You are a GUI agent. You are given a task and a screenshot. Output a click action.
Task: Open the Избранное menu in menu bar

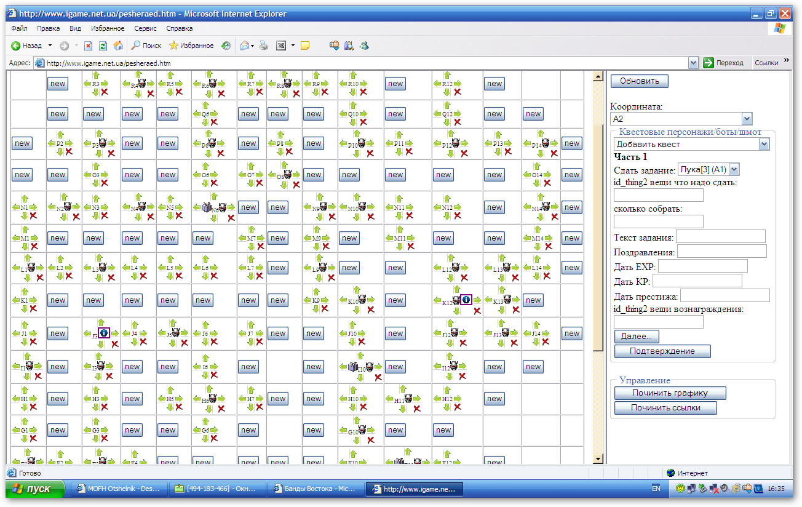pyautogui.click(x=108, y=28)
